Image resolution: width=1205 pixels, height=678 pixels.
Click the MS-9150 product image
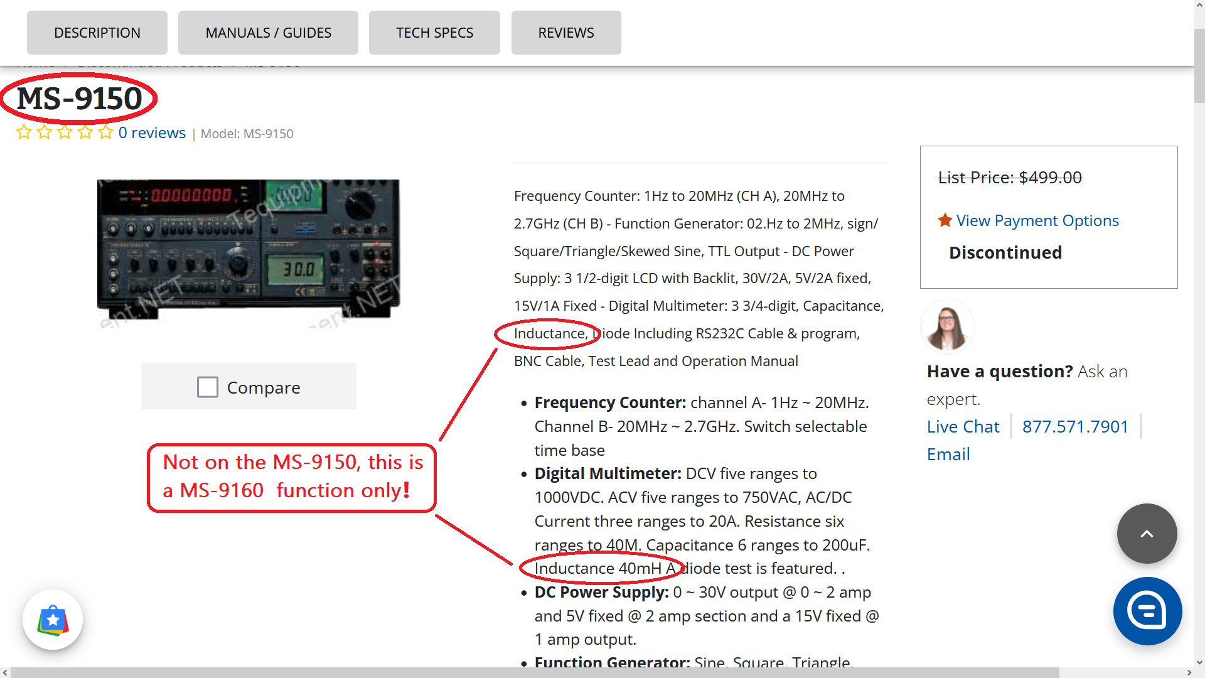pyautogui.click(x=249, y=251)
